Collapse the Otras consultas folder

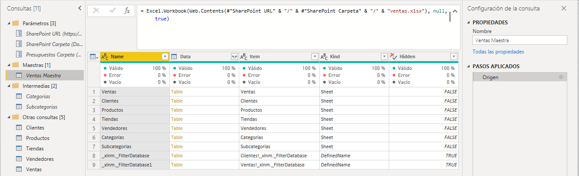8,117
